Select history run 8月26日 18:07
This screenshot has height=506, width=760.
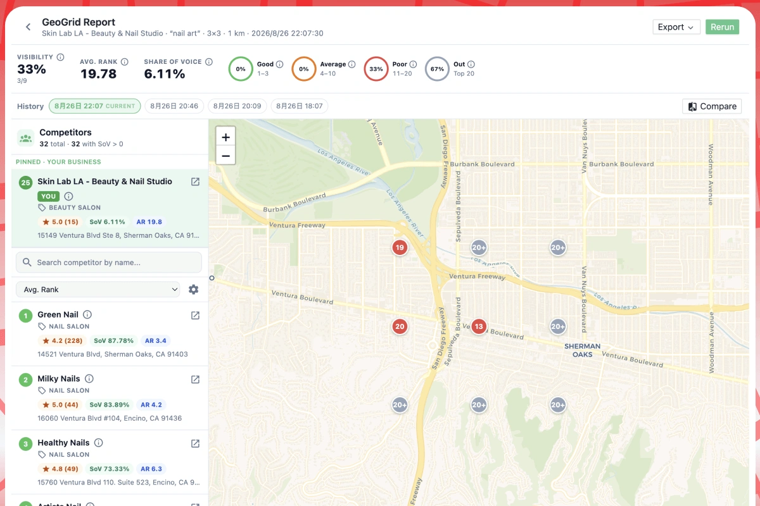pyautogui.click(x=300, y=106)
